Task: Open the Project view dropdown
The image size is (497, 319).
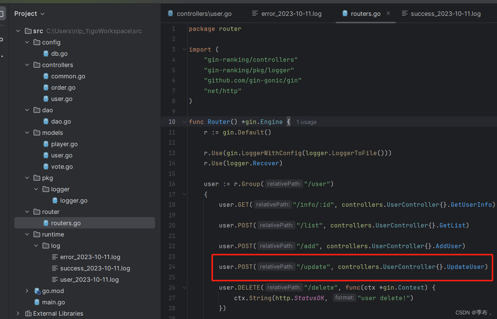Action: click(29, 14)
